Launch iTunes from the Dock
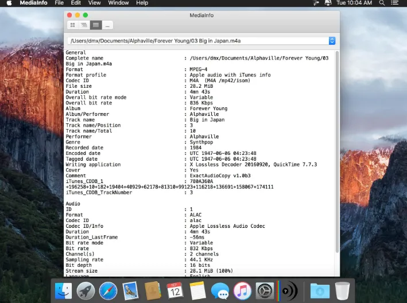This screenshot has width=407, height=303. tap(242, 291)
